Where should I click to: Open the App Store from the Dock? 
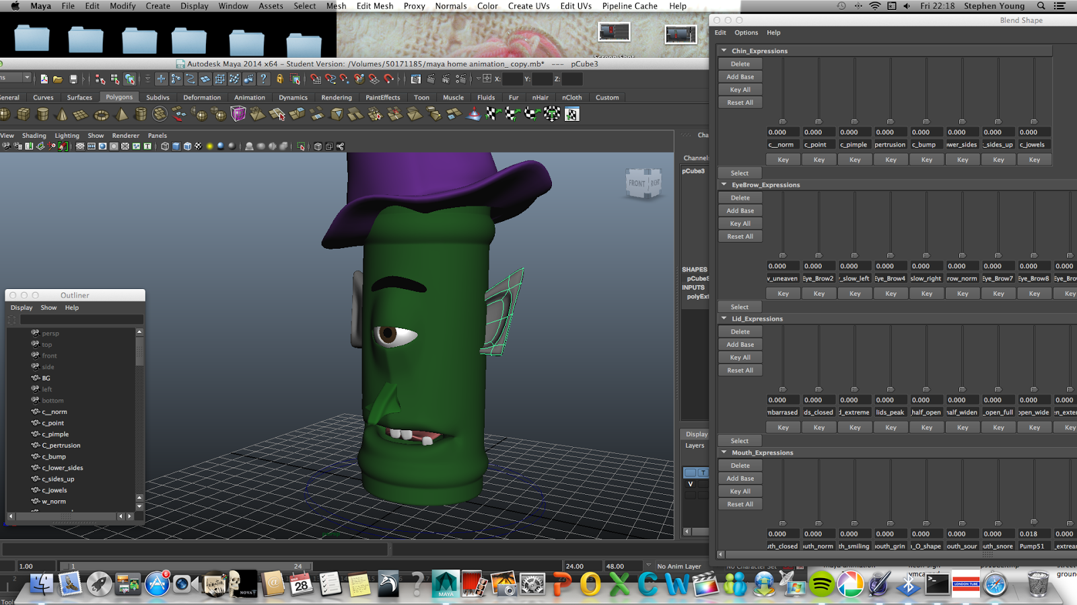pos(157,584)
